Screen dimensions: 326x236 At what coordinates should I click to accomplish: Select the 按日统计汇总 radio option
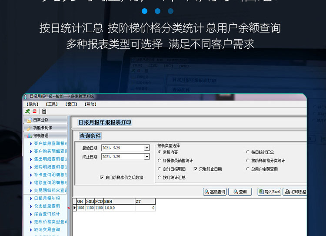coord(248,152)
